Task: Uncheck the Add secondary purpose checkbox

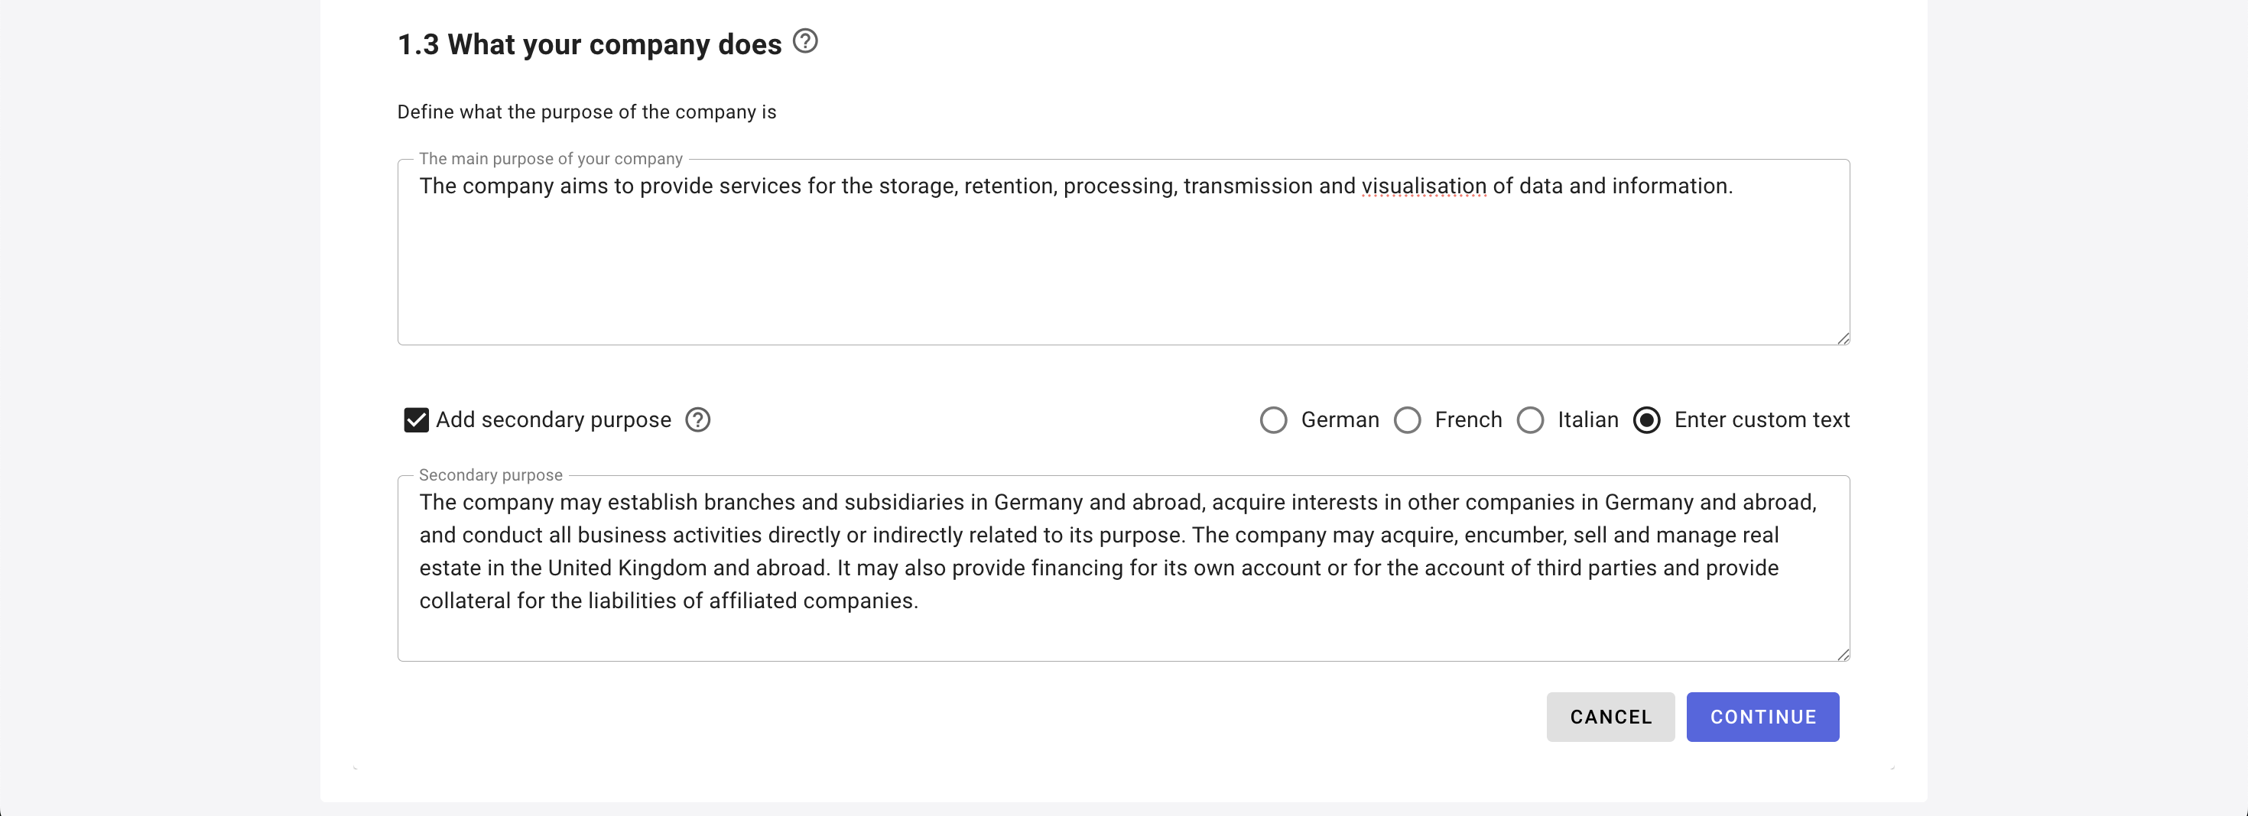Action: click(416, 420)
